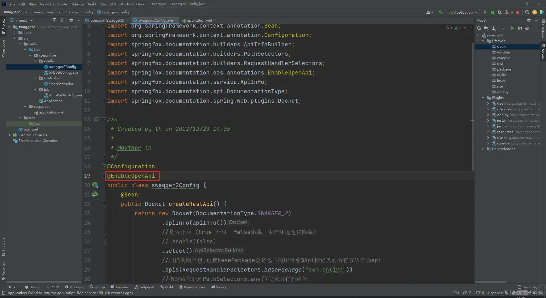
Task: Click the bean gutter icon on line 21
Action: tap(95, 194)
